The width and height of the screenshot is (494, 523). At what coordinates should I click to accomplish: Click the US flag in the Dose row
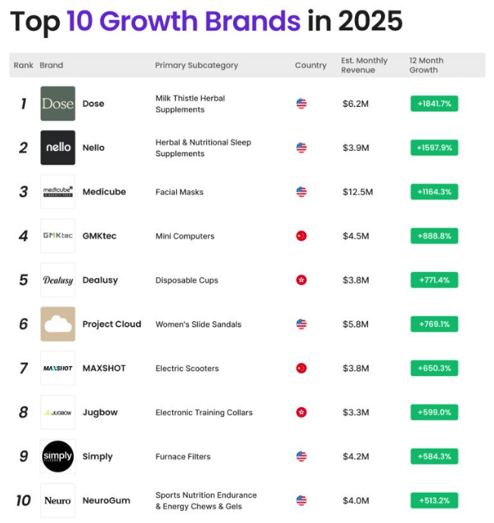pyautogui.click(x=301, y=104)
